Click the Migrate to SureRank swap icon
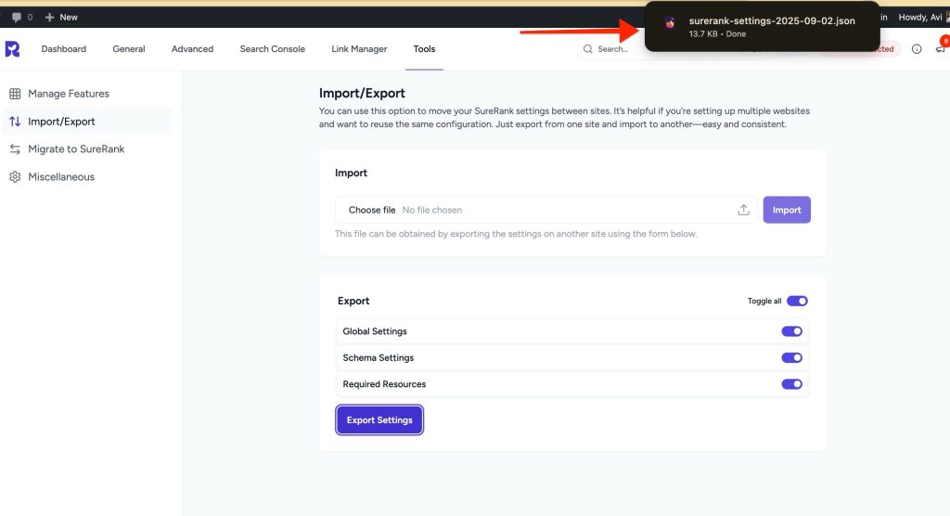950x516 pixels. pos(15,149)
